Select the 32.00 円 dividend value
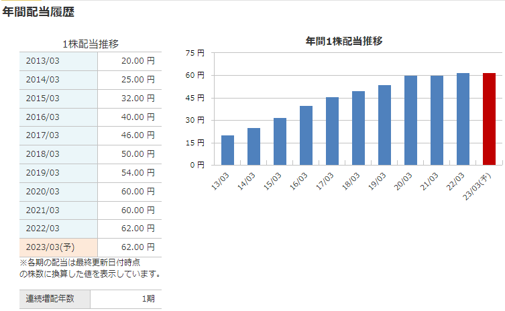505x311 pixels. [x=138, y=99]
